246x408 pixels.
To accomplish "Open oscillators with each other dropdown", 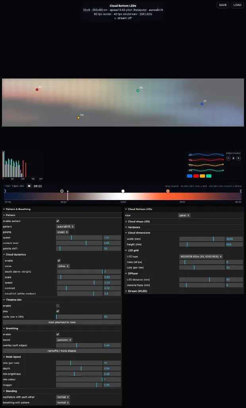I will (x=63, y=397).
